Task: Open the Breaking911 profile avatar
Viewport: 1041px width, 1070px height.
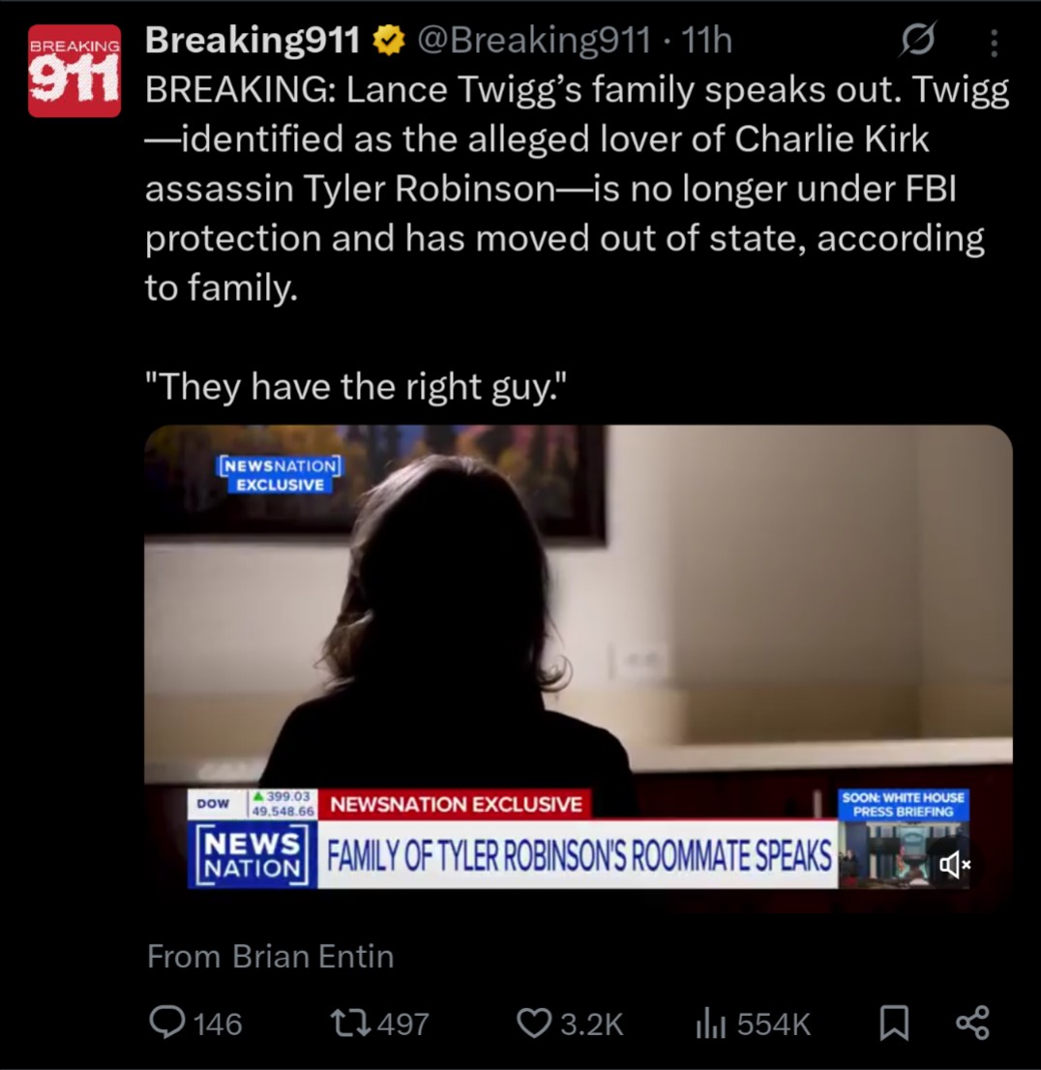Action: (74, 71)
